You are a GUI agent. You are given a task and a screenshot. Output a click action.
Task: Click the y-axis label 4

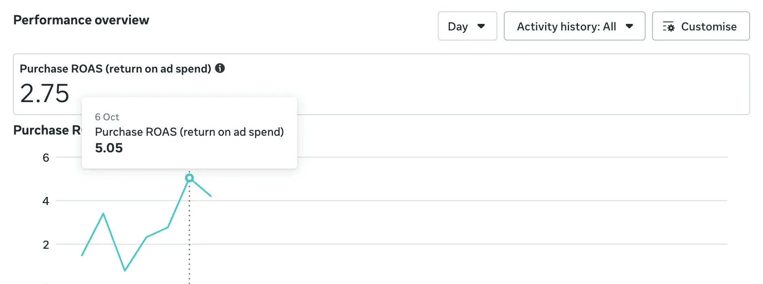click(x=46, y=201)
